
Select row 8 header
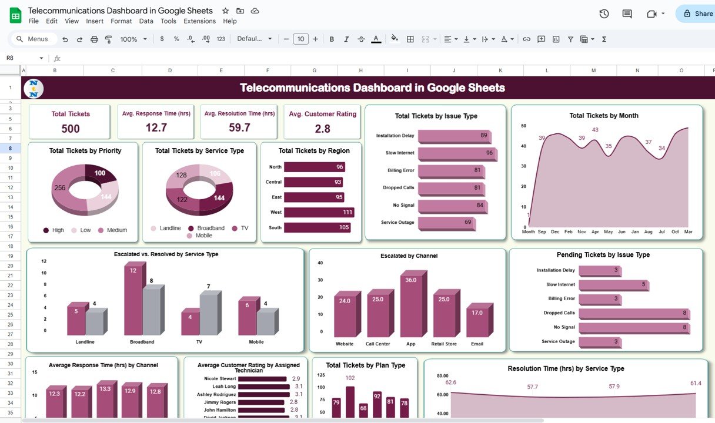click(x=10, y=148)
